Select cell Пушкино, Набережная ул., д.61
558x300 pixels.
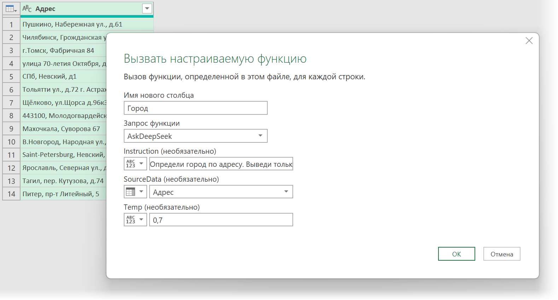pos(87,24)
